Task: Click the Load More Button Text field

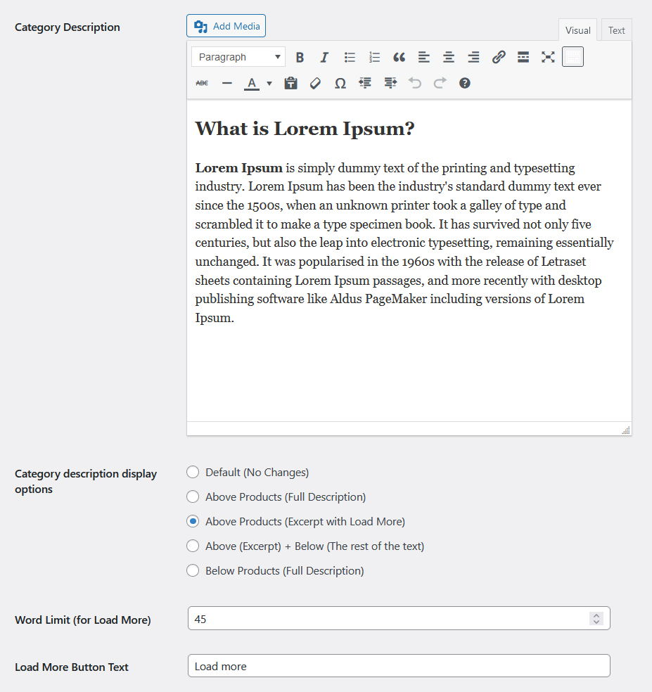Action: point(399,665)
